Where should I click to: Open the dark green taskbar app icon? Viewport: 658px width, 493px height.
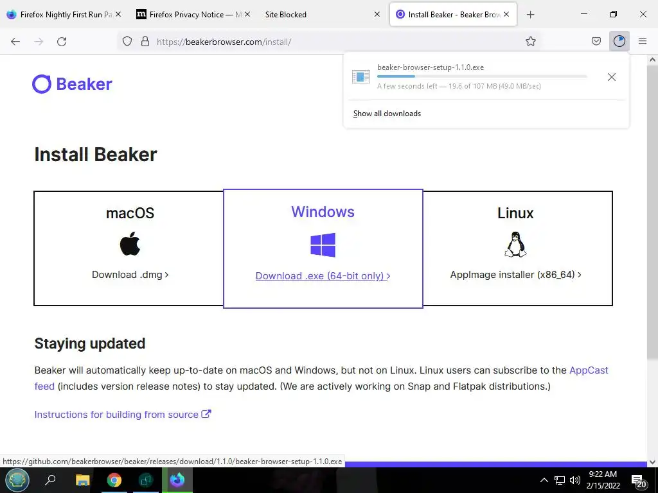click(x=146, y=480)
